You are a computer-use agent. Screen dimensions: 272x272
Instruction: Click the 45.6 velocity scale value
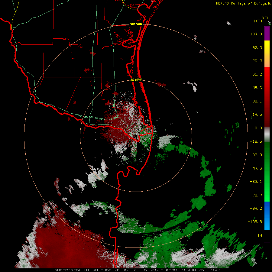pyautogui.click(x=257, y=88)
